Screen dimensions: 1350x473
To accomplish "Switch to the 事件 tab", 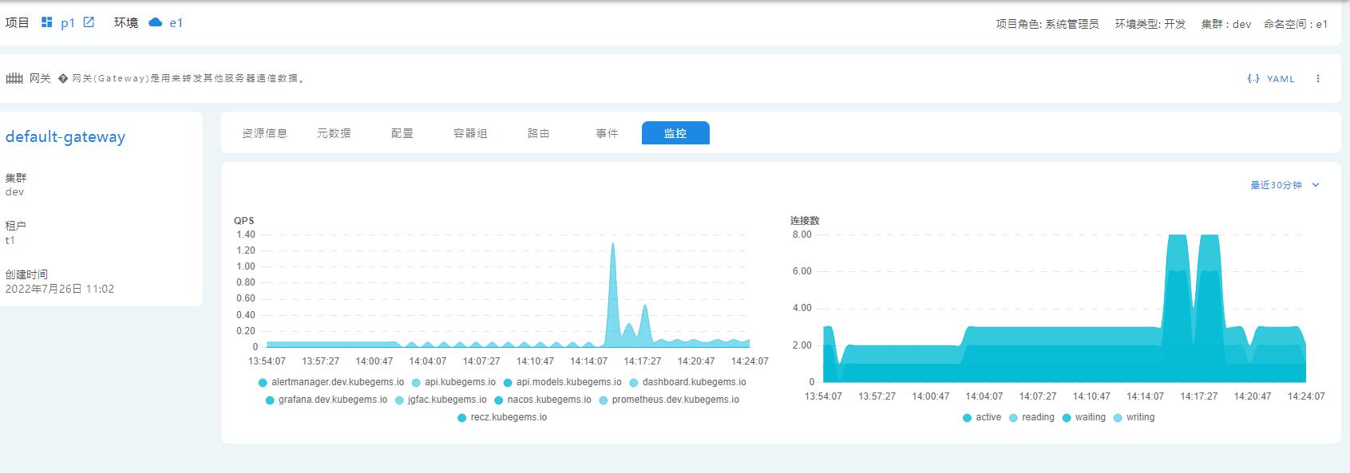I will pyautogui.click(x=607, y=133).
